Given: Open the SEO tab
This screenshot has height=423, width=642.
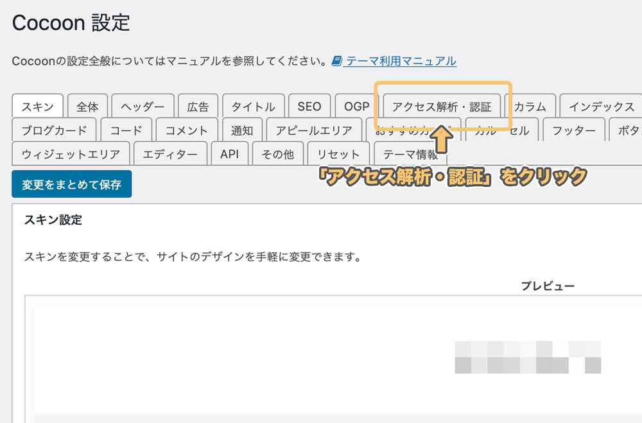Looking at the screenshot, I should pos(309,106).
